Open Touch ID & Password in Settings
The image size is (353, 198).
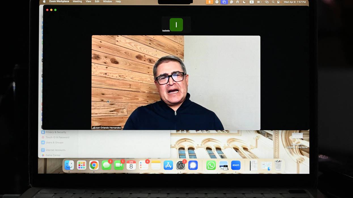click(55, 137)
